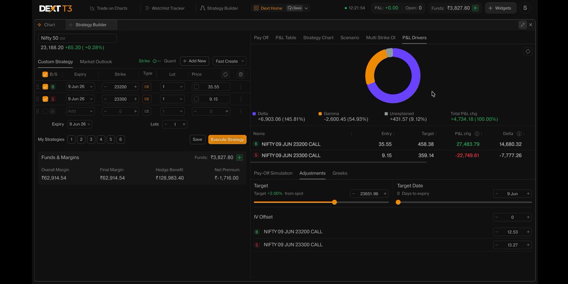
Task: Open the Fast Create dropdown
Action: (x=230, y=61)
